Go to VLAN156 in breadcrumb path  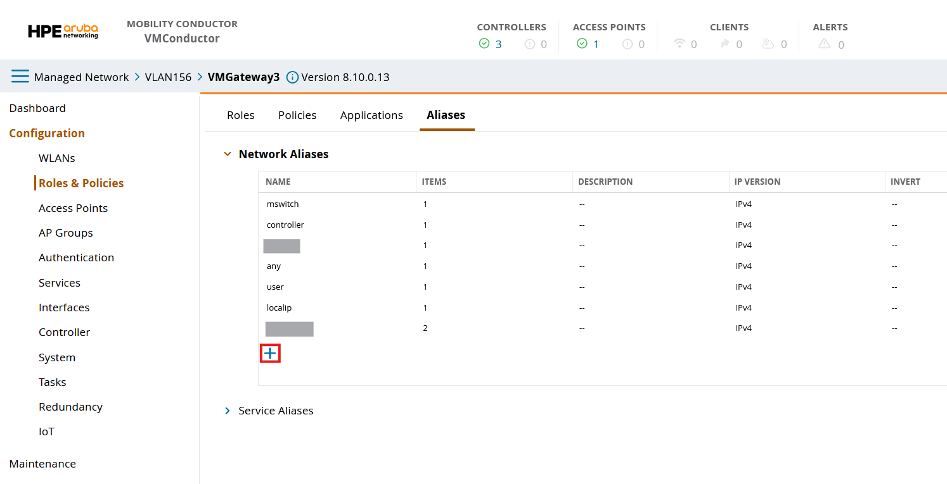pos(168,77)
